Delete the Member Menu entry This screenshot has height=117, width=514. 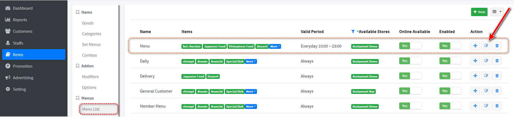point(497,106)
